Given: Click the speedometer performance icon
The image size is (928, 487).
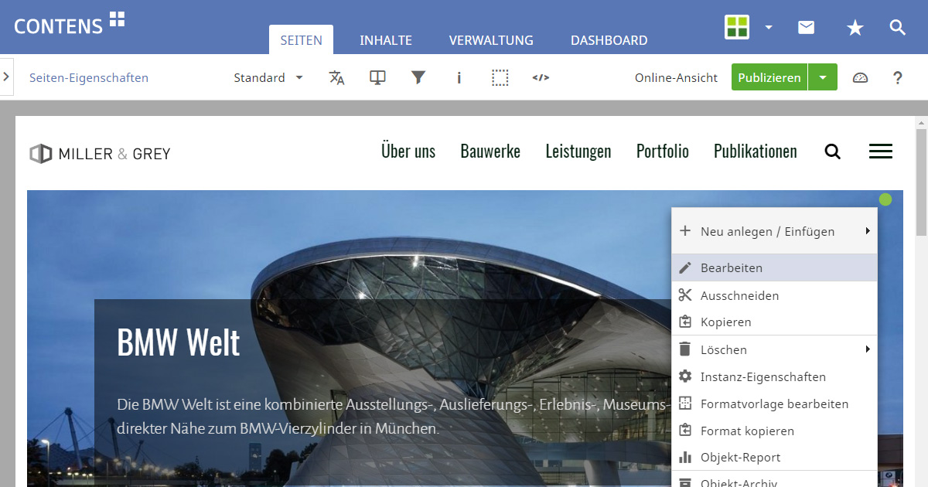Looking at the screenshot, I should click(x=861, y=77).
